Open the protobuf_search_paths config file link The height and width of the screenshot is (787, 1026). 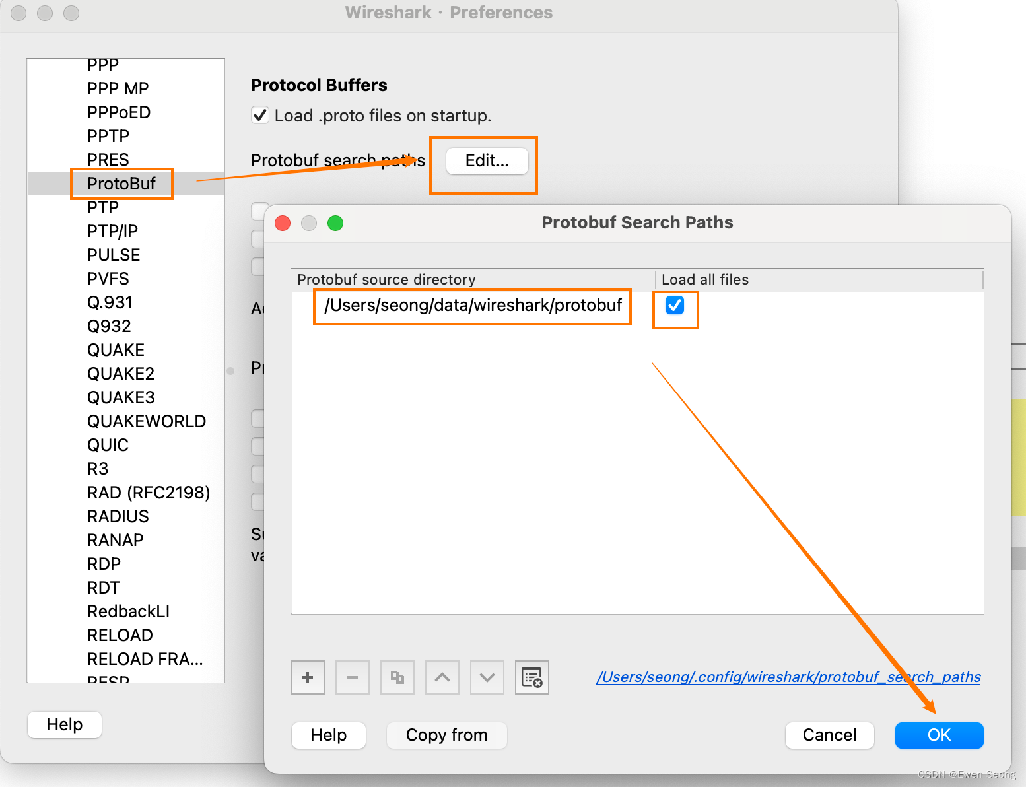(788, 677)
